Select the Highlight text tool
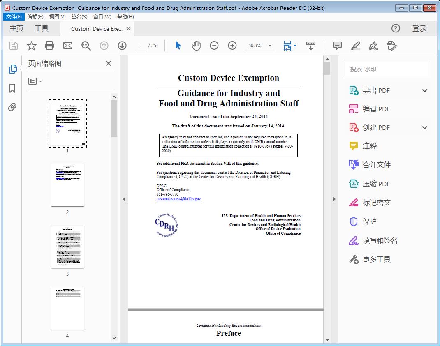The height and width of the screenshot is (346, 440). (355, 46)
